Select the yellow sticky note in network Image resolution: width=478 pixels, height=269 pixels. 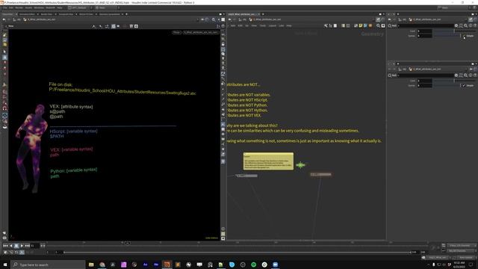click(x=268, y=161)
